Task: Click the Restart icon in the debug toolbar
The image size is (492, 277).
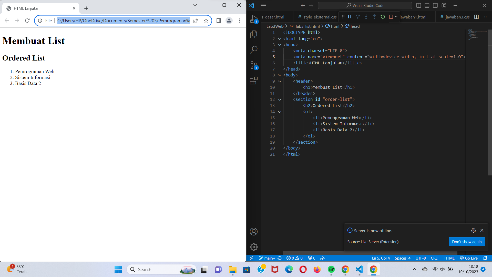Action: point(383,17)
